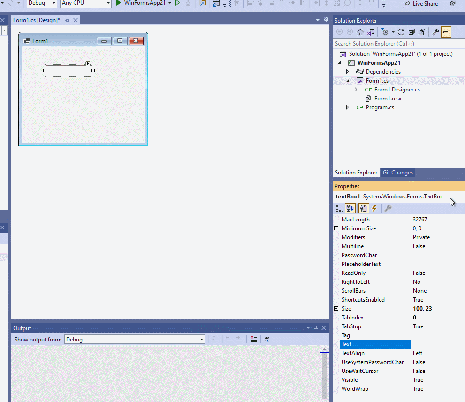Sync Solution Explorer with active document

370,31
